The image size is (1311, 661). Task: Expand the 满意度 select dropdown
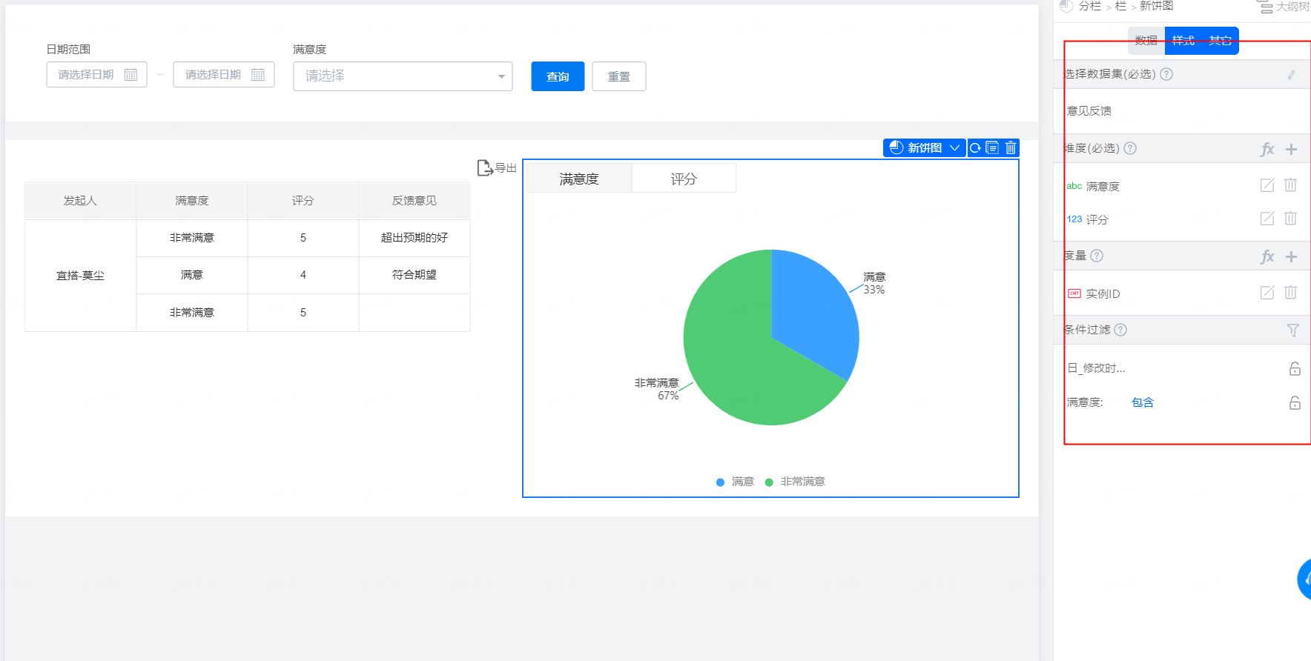(403, 76)
